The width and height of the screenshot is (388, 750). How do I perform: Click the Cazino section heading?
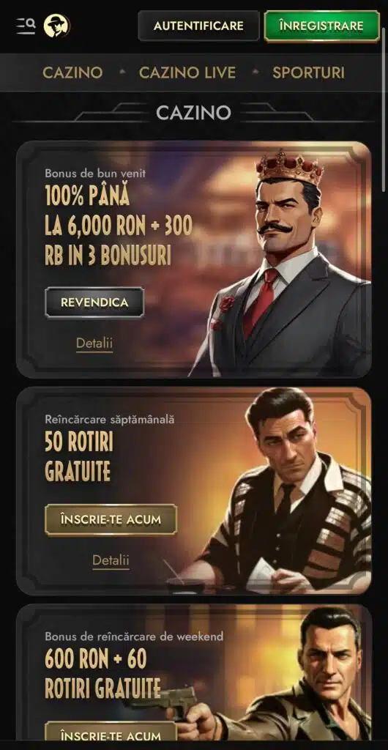pos(193,113)
